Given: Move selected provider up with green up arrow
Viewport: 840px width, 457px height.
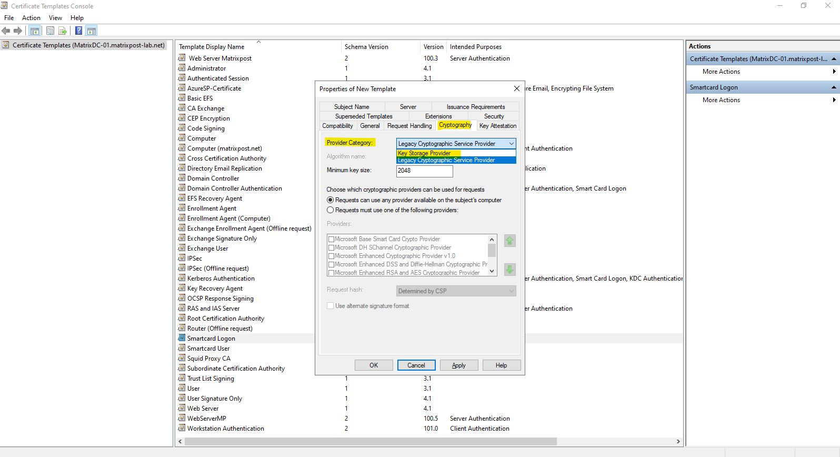Looking at the screenshot, I should tap(509, 241).
